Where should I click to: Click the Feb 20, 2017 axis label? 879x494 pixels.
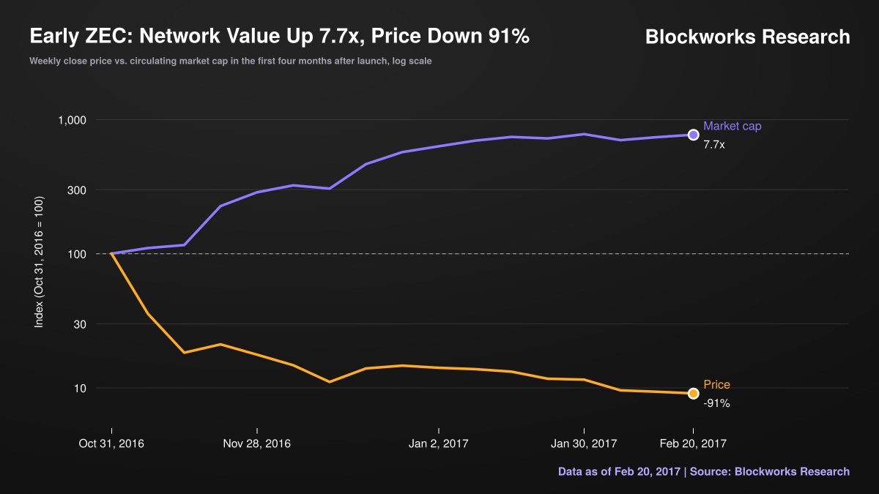[693, 444]
